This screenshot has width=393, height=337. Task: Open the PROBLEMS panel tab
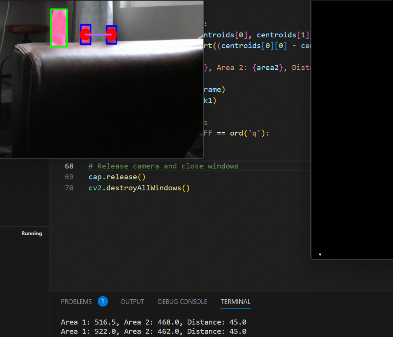pyautogui.click(x=76, y=302)
